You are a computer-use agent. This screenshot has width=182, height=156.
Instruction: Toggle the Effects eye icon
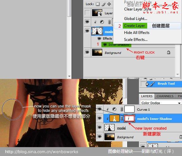tap(99, 38)
